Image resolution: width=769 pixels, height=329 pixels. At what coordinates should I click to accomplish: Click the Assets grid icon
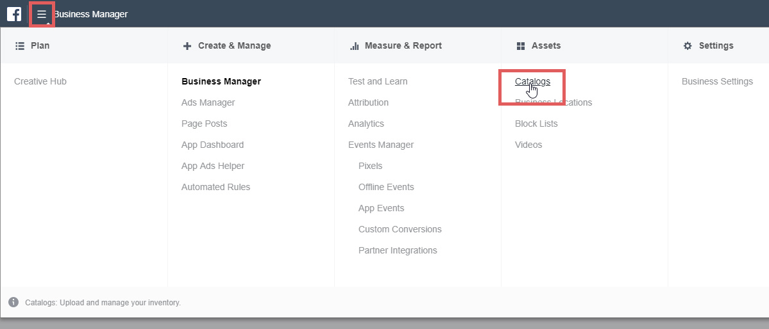[x=521, y=45]
